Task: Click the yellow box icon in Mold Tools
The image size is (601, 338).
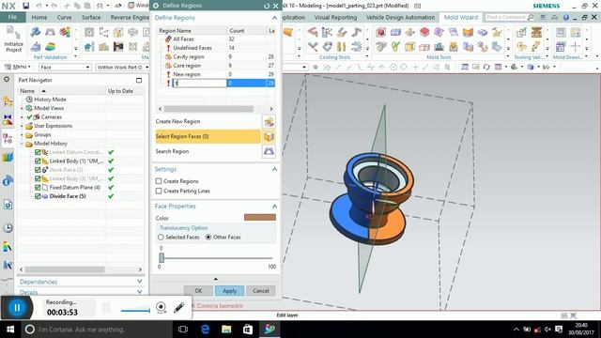Action: [x=409, y=47]
